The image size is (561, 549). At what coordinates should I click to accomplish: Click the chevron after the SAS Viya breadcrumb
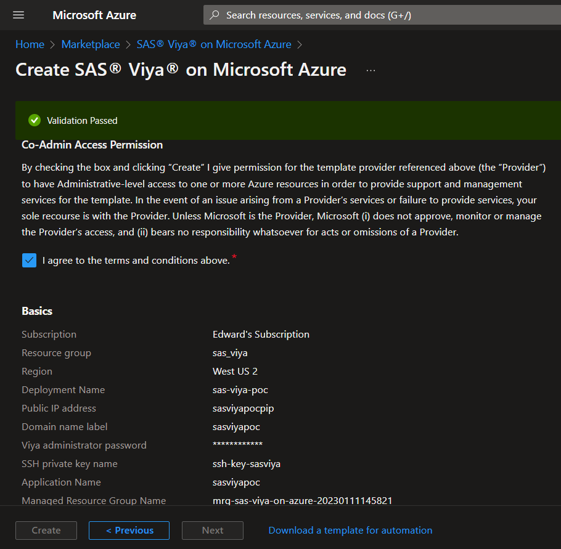[x=300, y=45]
